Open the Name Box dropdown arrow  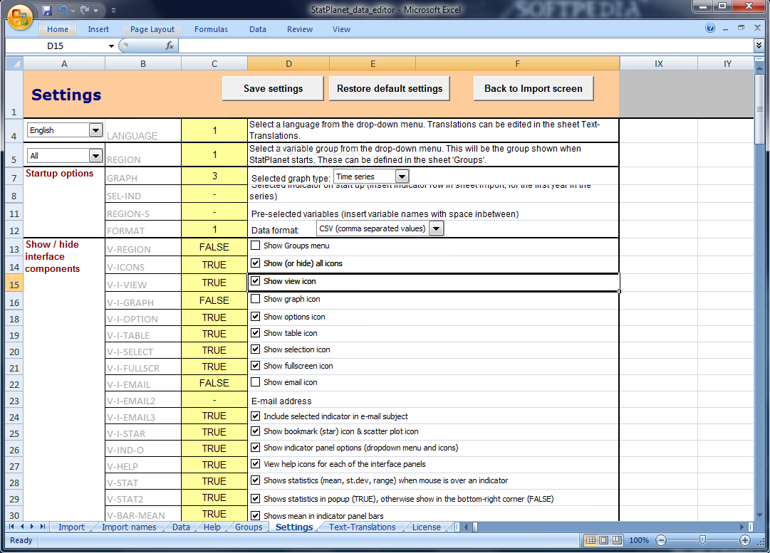[111, 46]
